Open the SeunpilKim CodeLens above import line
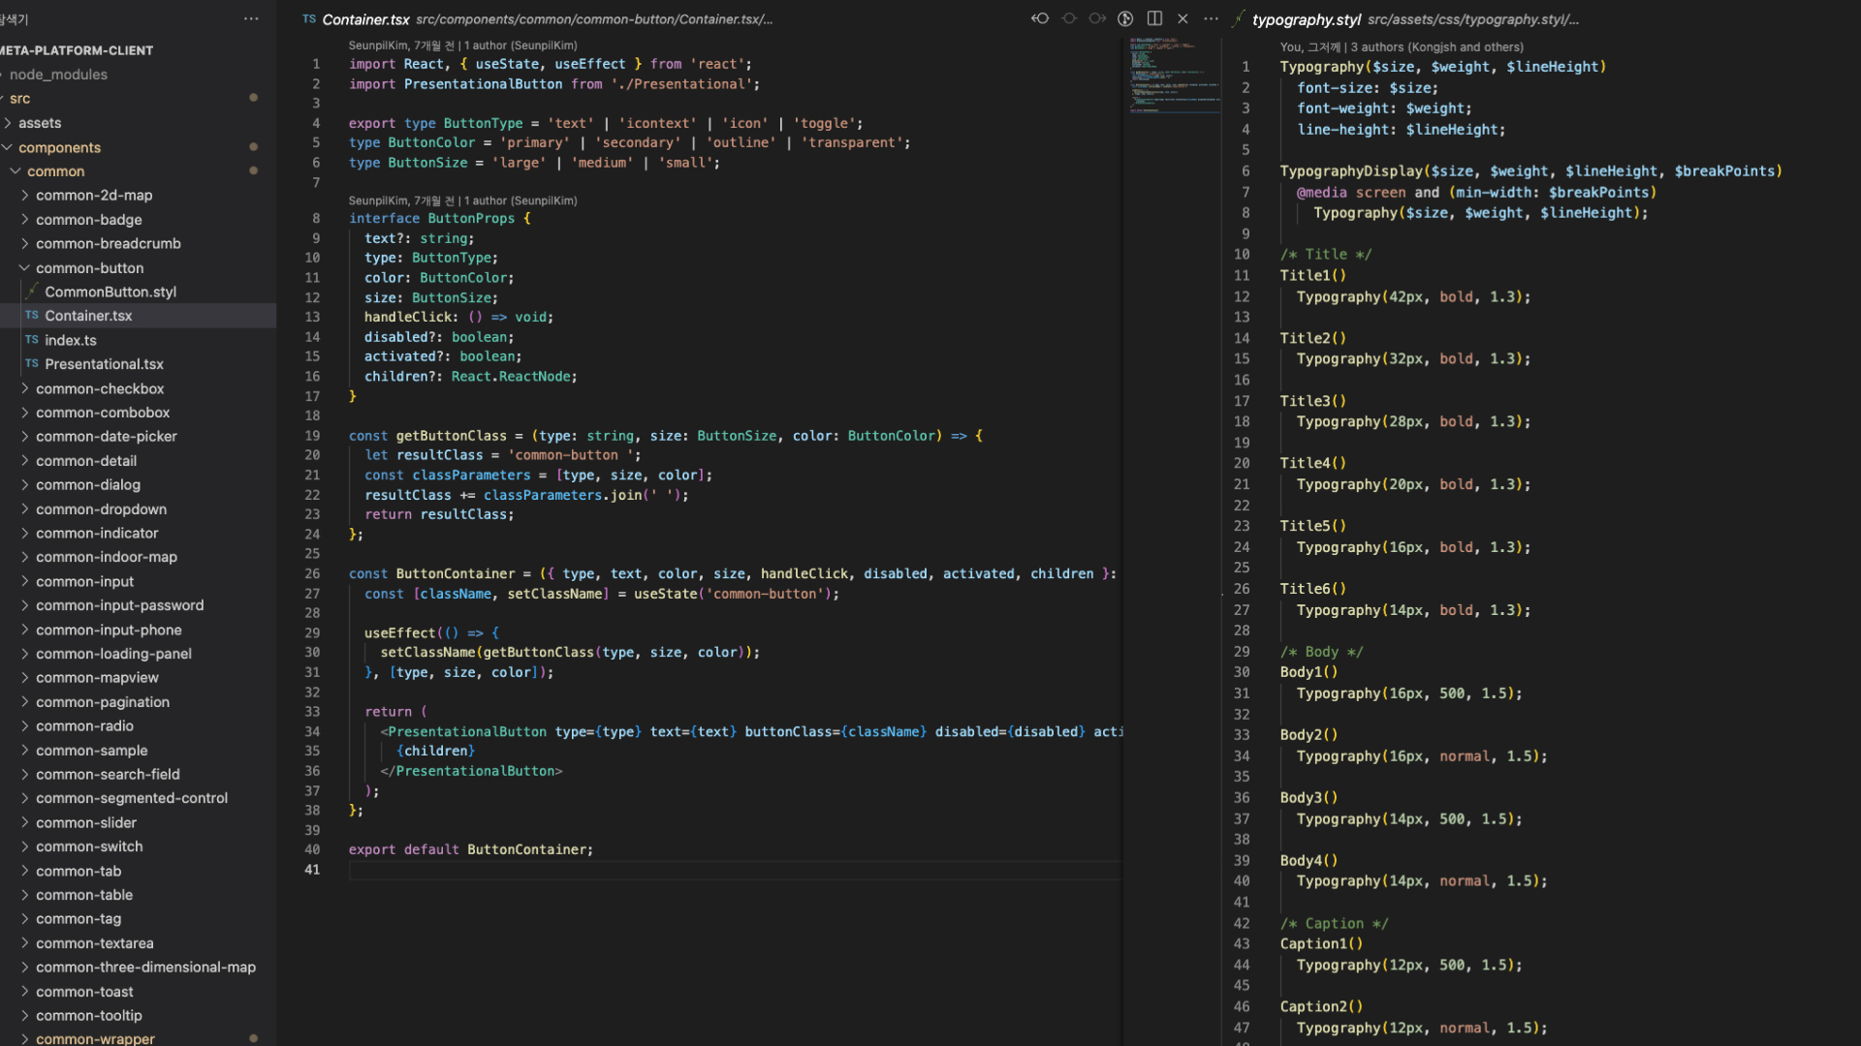The image size is (1861, 1046). click(x=462, y=46)
